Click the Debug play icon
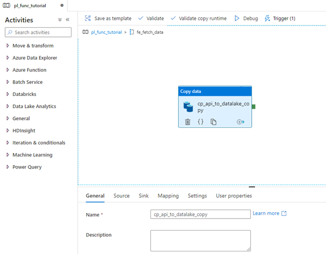326x254 pixels. [237, 18]
